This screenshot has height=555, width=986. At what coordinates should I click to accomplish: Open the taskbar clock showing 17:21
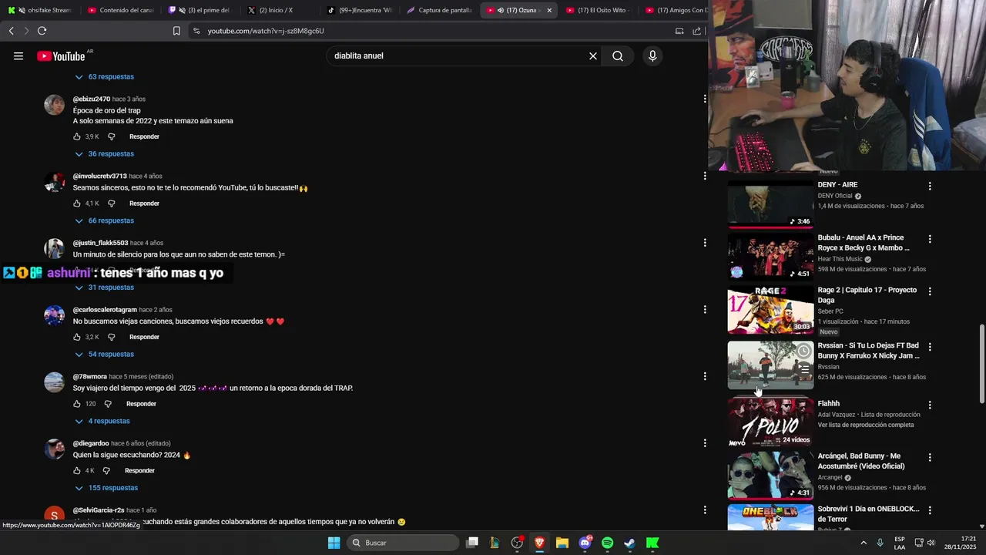(x=960, y=543)
